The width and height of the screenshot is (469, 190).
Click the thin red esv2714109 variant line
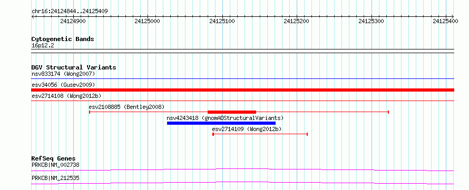click(x=260, y=134)
